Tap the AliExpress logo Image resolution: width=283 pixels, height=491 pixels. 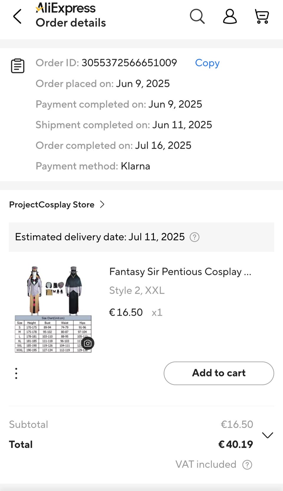(x=65, y=8)
